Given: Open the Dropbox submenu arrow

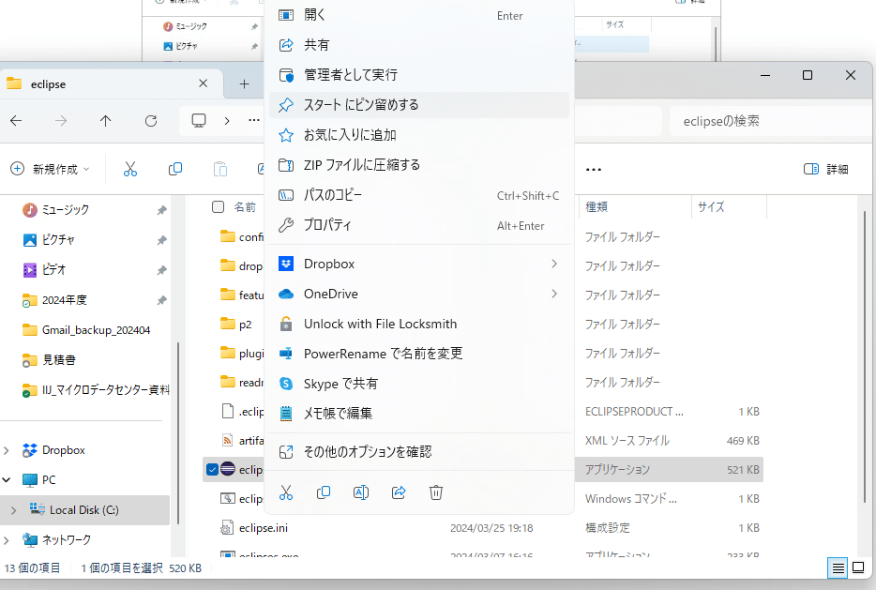Looking at the screenshot, I should point(554,264).
